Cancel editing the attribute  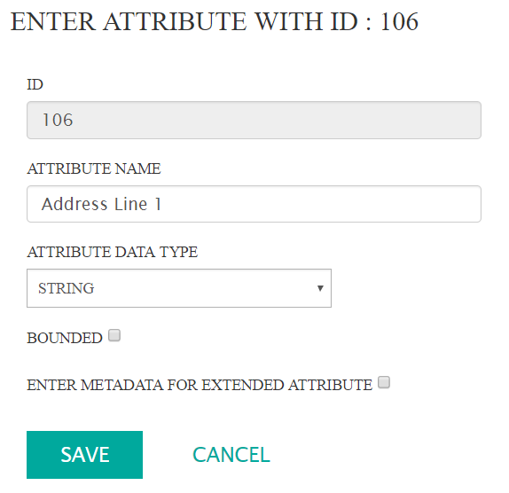pyautogui.click(x=231, y=454)
